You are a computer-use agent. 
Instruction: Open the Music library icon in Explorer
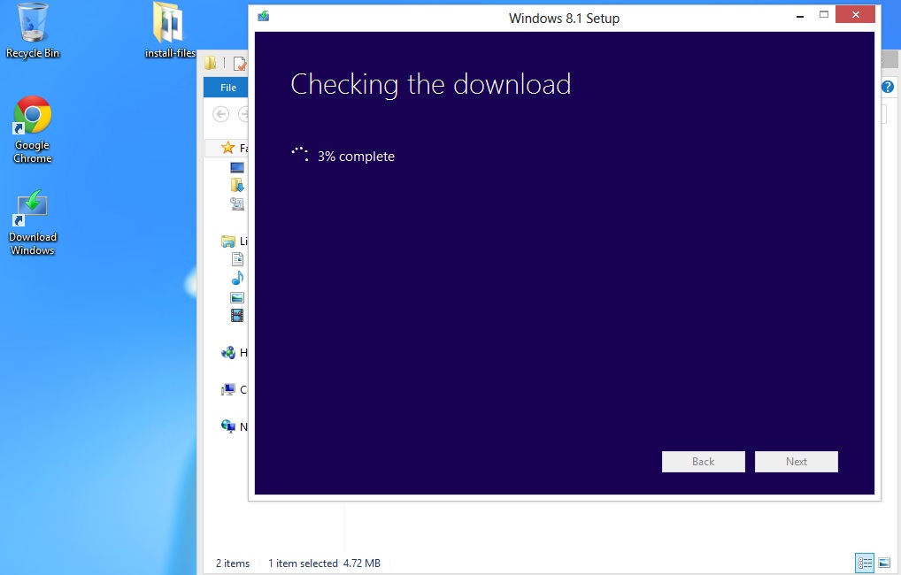(237, 279)
